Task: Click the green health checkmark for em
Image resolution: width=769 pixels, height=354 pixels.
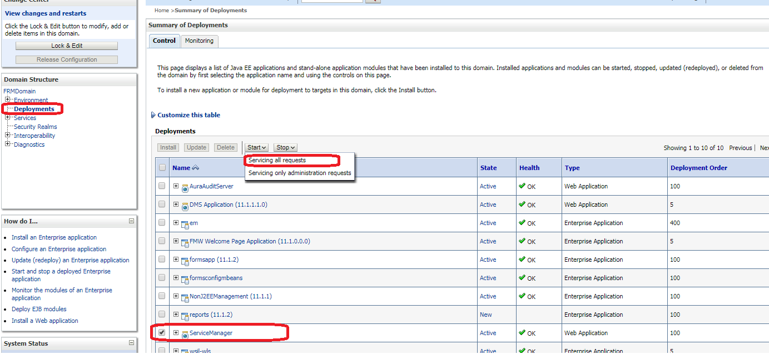Action: [522, 222]
